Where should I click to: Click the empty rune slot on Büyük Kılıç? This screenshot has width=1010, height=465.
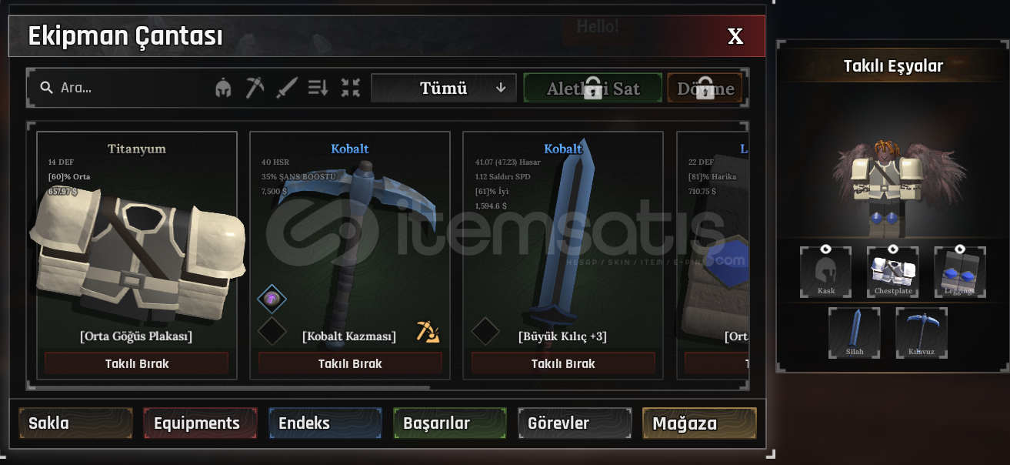(485, 331)
